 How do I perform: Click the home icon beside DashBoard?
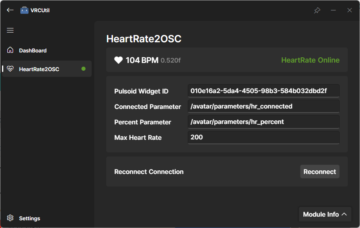pos(11,50)
